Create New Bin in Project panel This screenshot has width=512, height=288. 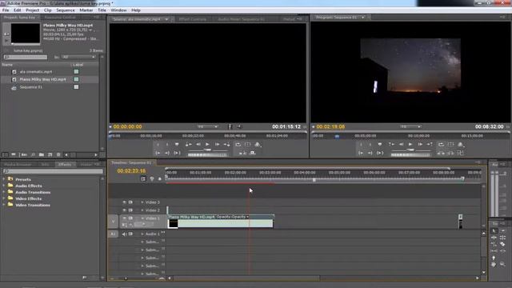click(42, 154)
